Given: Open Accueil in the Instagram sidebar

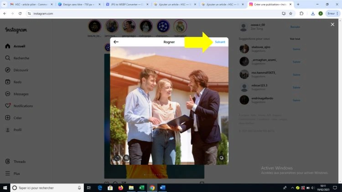Looking at the screenshot, I should pyautogui.click(x=15, y=46).
